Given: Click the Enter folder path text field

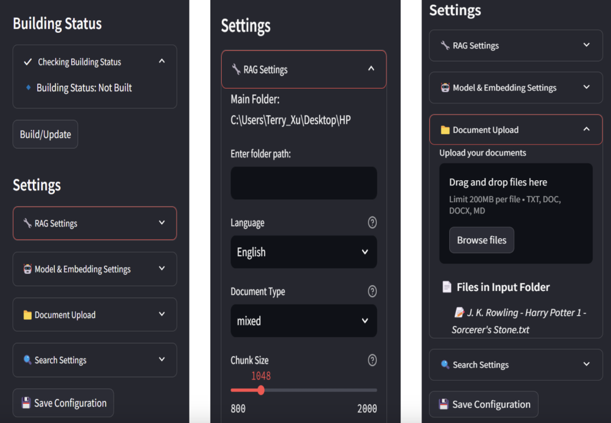Looking at the screenshot, I should (x=304, y=183).
